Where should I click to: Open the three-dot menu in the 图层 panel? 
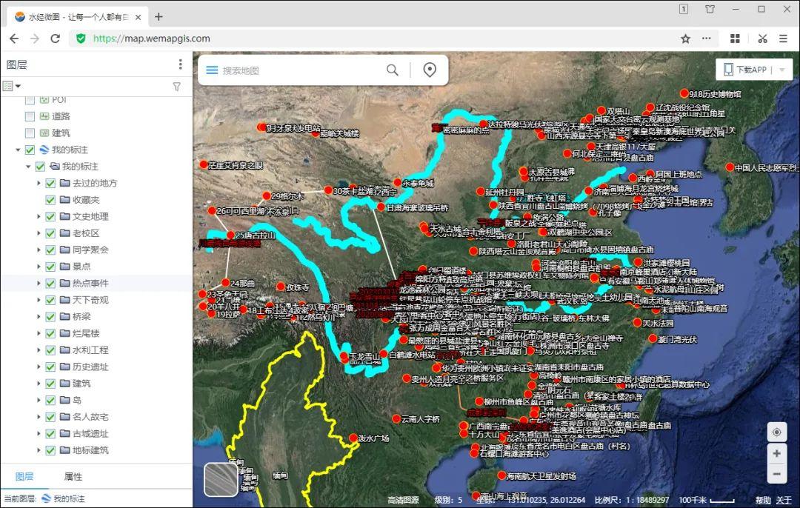click(x=180, y=65)
